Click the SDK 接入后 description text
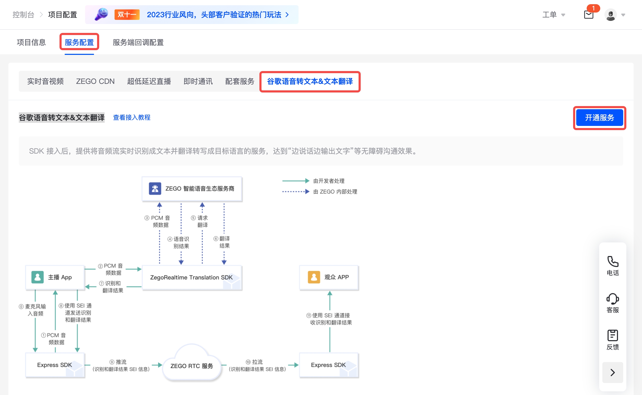 pos(224,151)
